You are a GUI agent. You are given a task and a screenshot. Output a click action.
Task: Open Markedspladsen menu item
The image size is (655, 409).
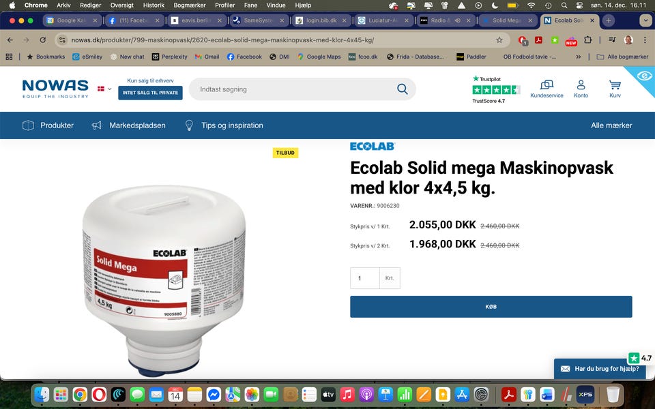point(129,125)
